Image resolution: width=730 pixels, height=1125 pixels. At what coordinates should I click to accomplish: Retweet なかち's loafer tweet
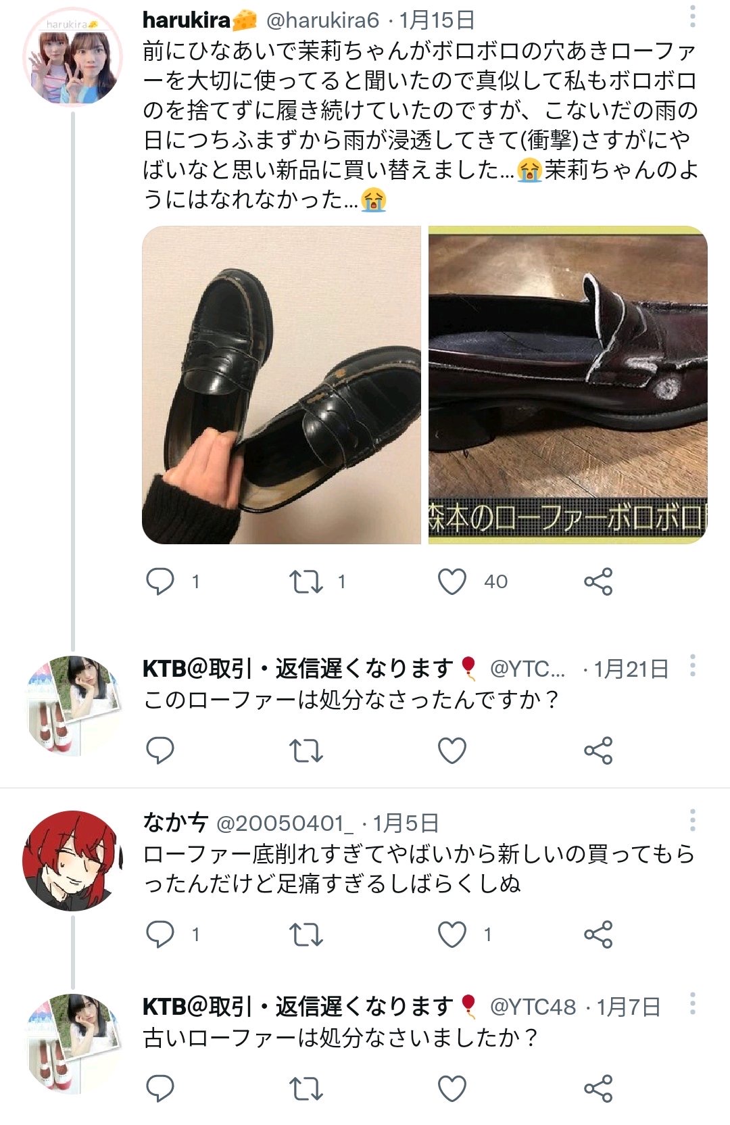pyautogui.click(x=306, y=934)
